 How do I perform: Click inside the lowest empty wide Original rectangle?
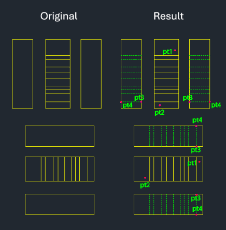tap(60, 204)
